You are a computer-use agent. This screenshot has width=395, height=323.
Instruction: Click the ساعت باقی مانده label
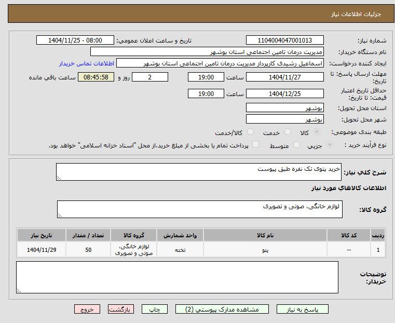point(52,77)
